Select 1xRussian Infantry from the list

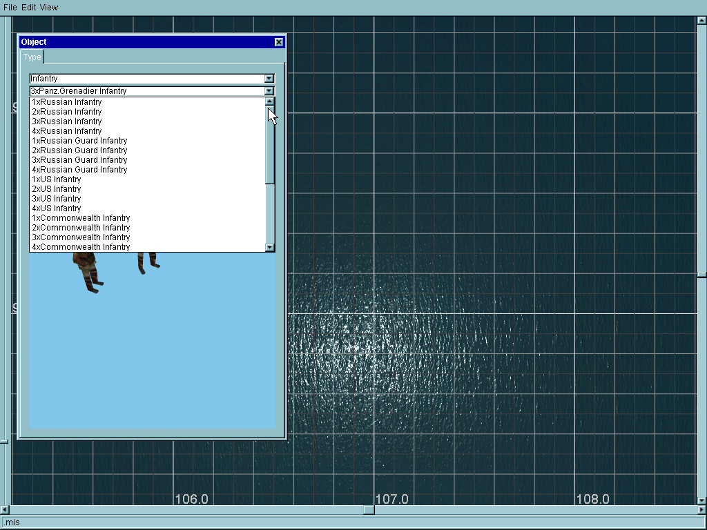(67, 102)
